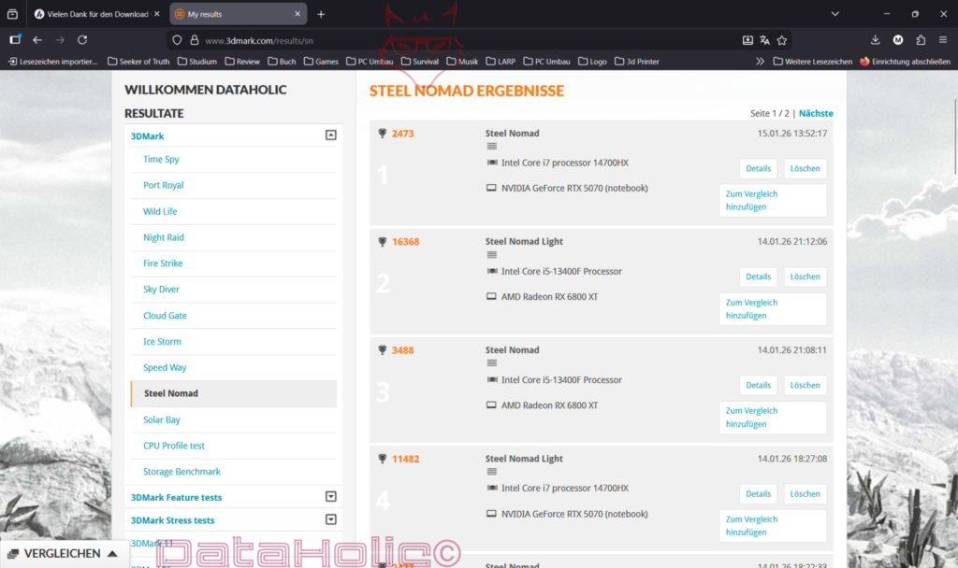Go to the next page via Nächste
Viewport: 958px width, 568px height.
click(816, 113)
